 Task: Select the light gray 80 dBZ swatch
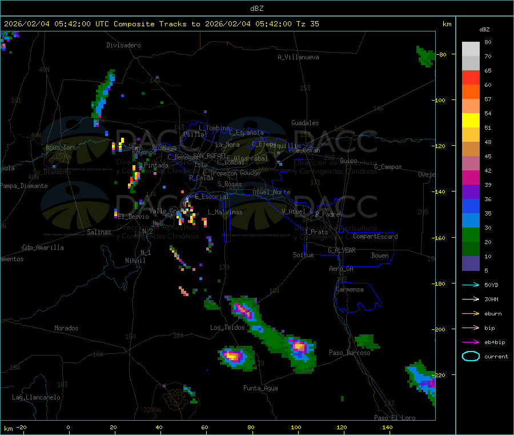471,49
